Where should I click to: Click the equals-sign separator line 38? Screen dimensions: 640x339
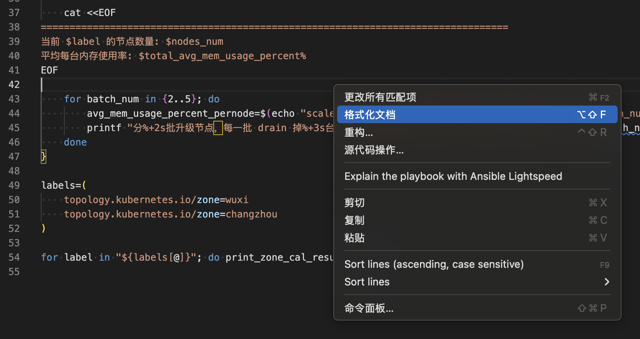coord(274,27)
